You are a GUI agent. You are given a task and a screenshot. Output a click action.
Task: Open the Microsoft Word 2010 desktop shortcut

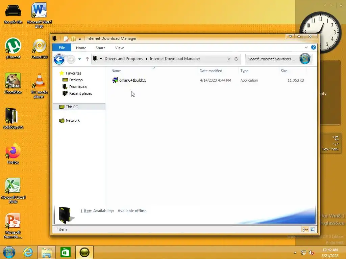pyautogui.click(x=39, y=15)
